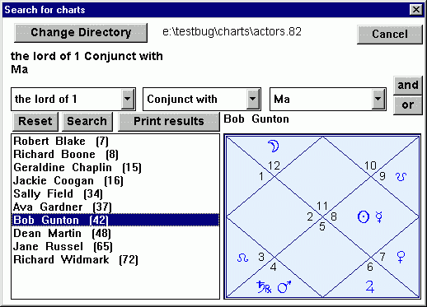Click the Moon symbol in house 12
427x307 pixels.
coord(274,146)
